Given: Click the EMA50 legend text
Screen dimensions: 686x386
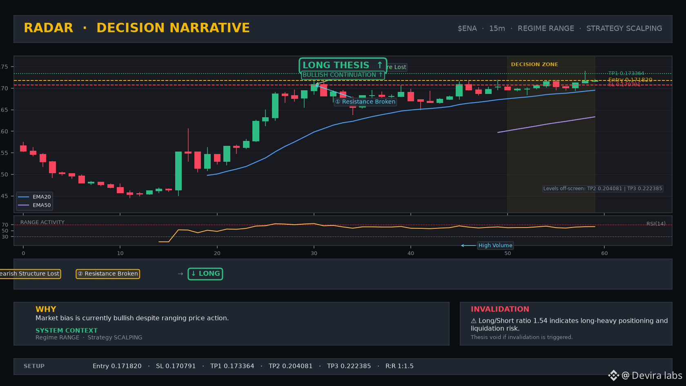Looking at the screenshot, I should tap(42, 205).
